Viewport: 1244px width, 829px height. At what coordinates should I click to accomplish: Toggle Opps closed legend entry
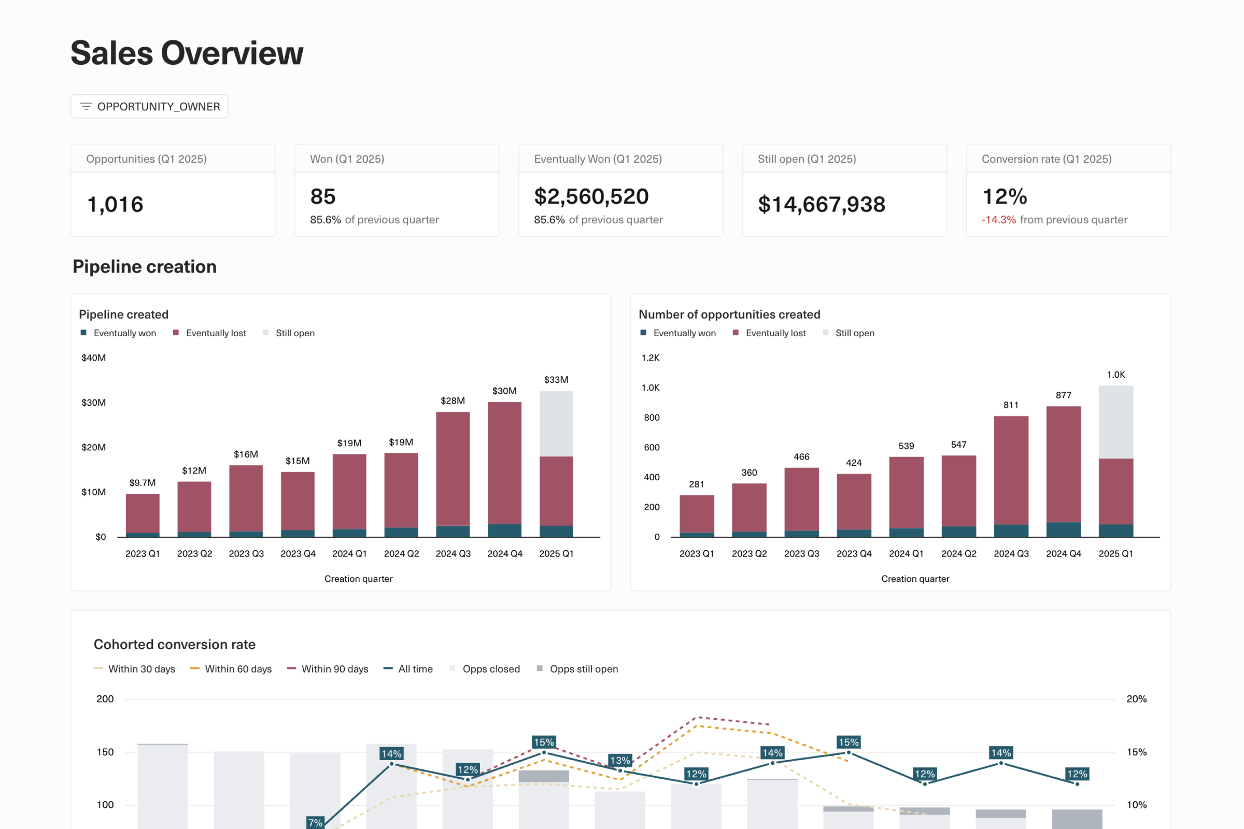tap(485, 669)
